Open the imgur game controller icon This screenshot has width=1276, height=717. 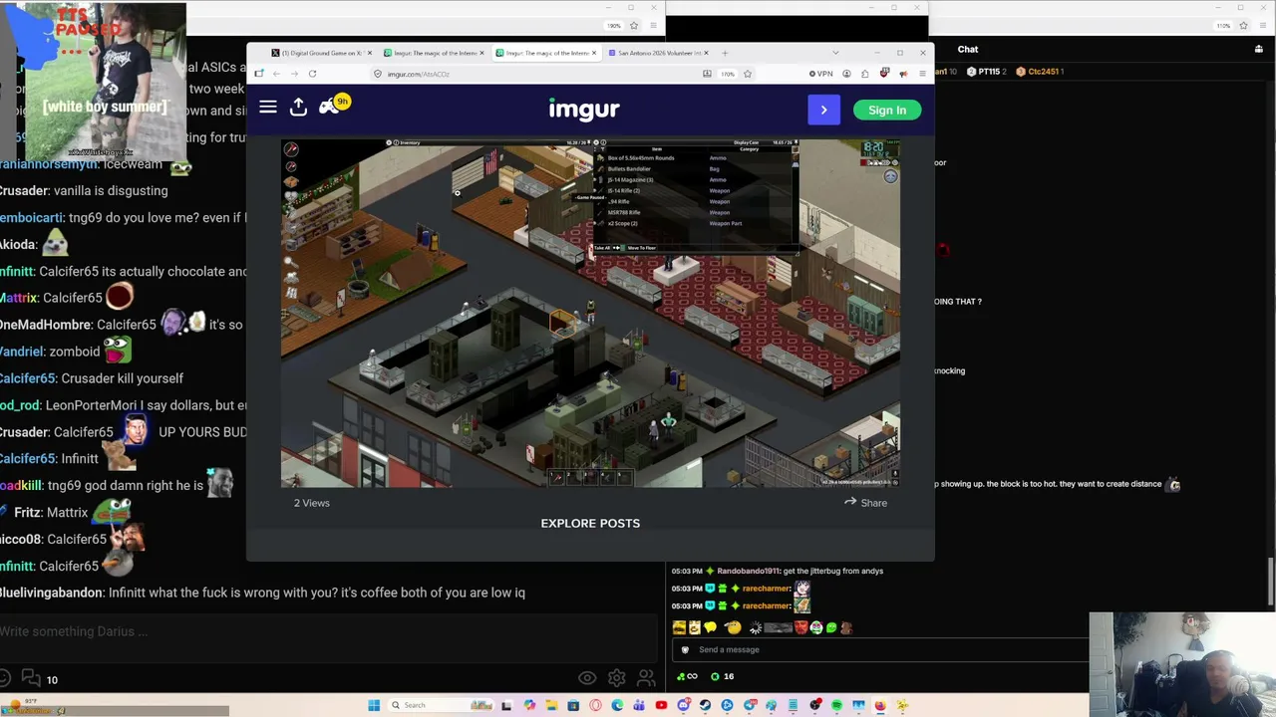tap(329, 107)
